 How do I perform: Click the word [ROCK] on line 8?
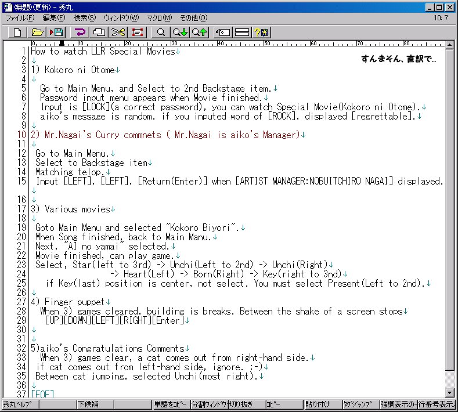(x=282, y=116)
